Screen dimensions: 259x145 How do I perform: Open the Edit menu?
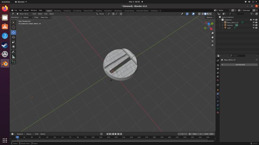tap(20, 10)
